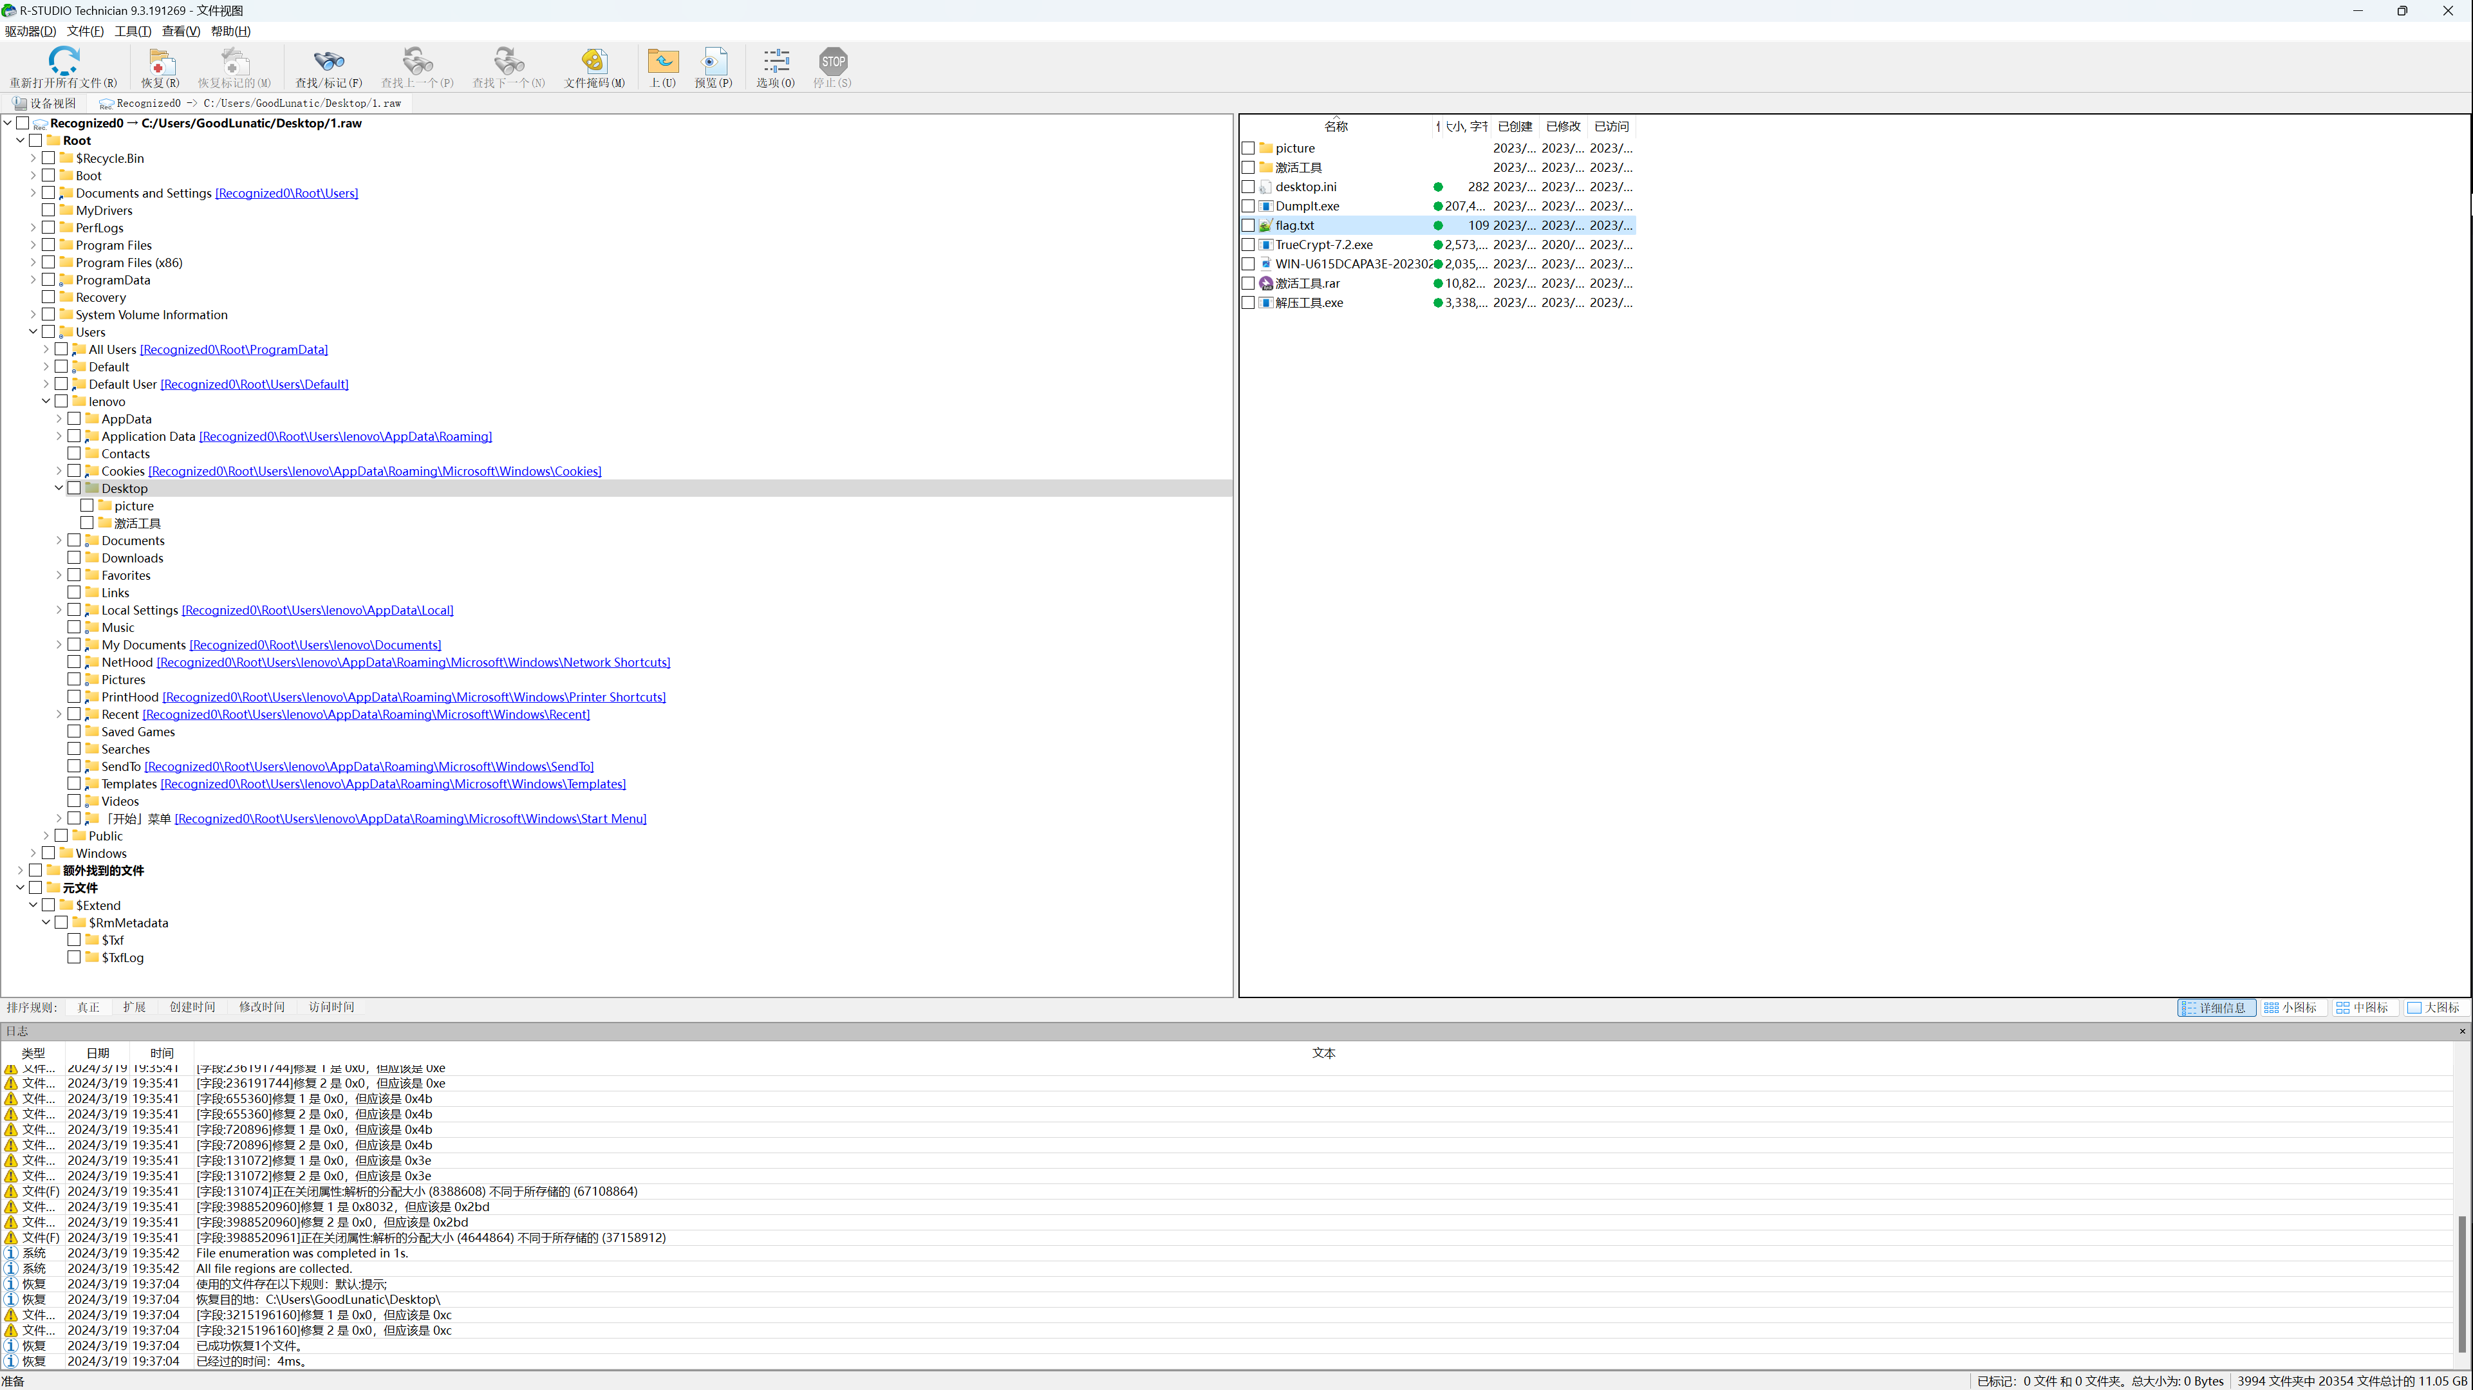Screen dimensions: 2473x1390
Task: Click the 激活工具 folder icon in file list
Action: click(x=1265, y=167)
